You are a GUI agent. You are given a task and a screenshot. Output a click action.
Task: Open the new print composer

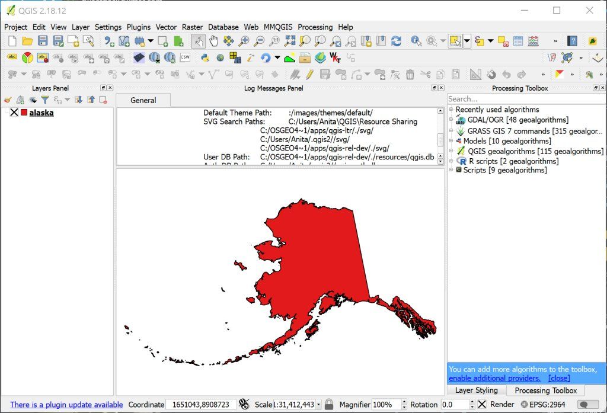pos(73,41)
